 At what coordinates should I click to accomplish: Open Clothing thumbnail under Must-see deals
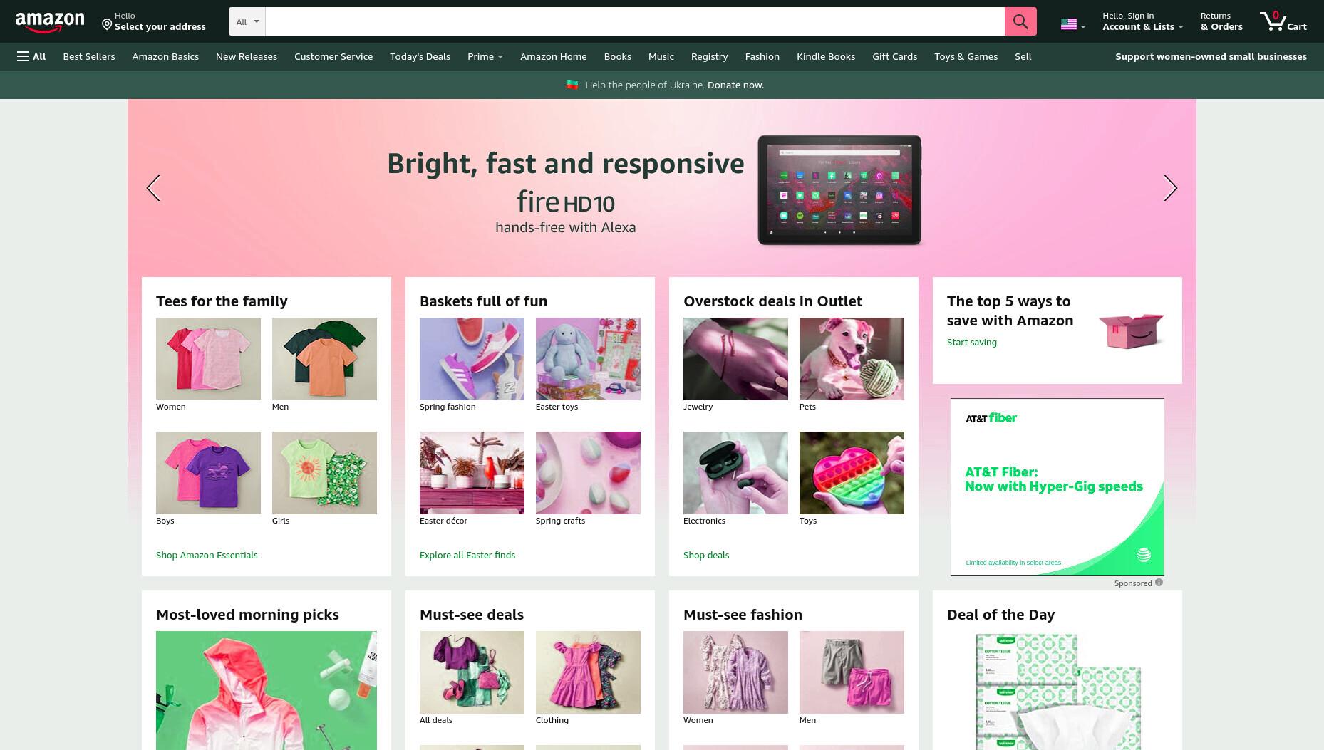588,672
